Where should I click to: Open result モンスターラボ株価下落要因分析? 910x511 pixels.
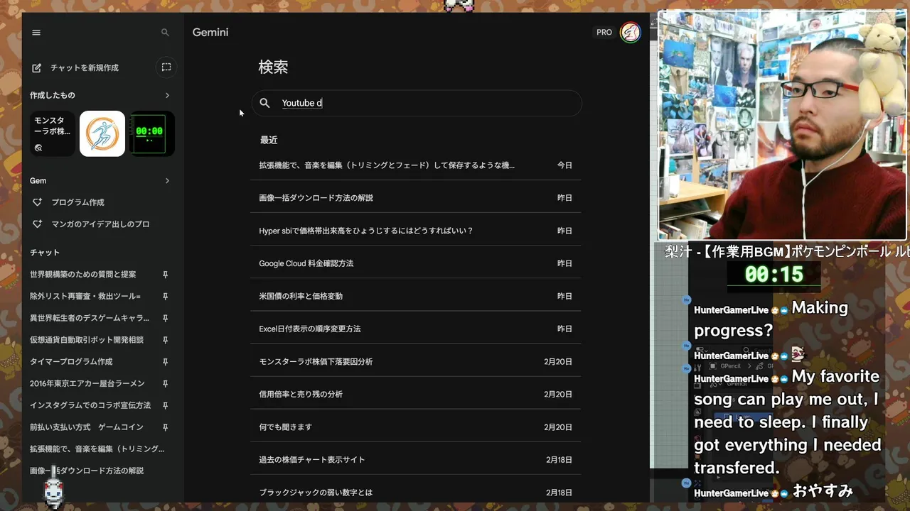pyautogui.click(x=416, y=361)
